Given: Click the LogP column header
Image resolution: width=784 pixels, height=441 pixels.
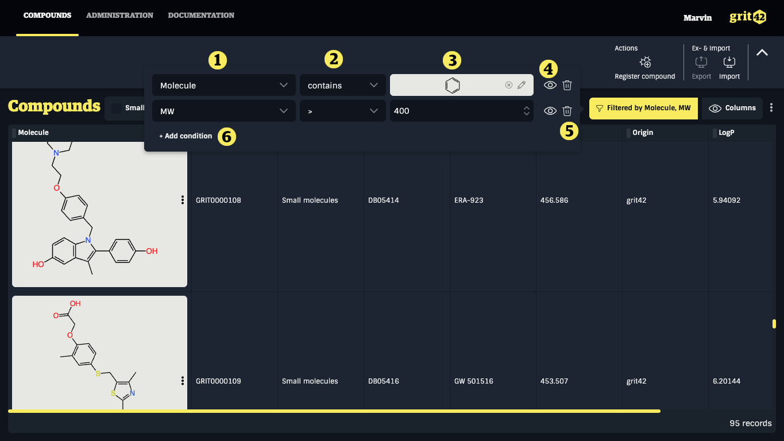Looking at the screenshot, I should (x=727, y=133).
